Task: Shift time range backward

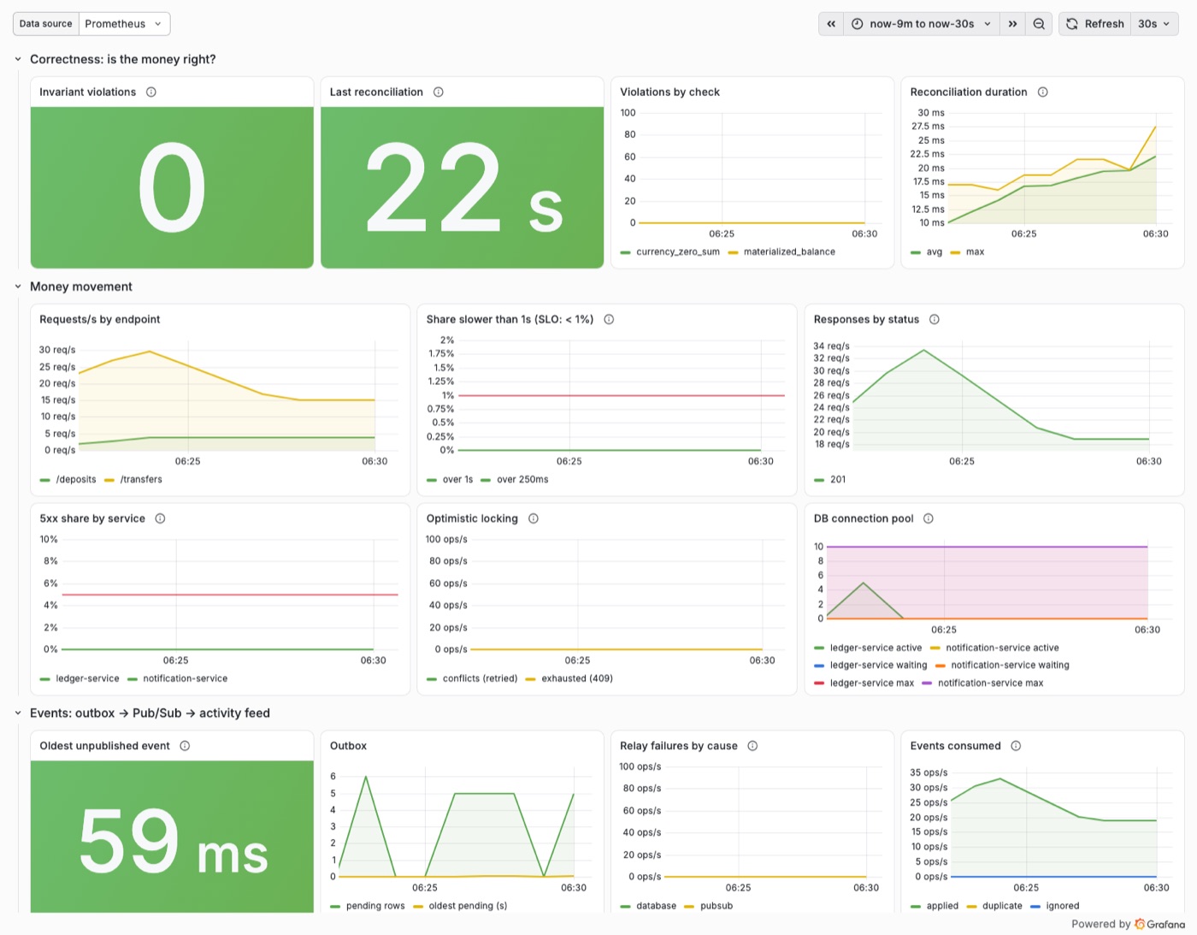Action: (831, 24)
